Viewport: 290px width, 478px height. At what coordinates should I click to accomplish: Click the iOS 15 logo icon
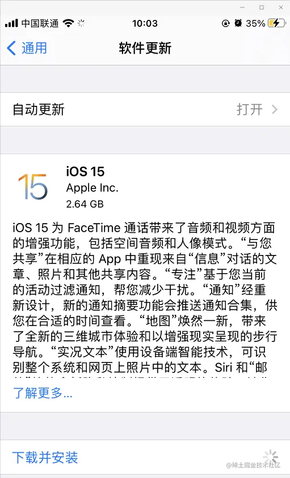coord(33,187)
